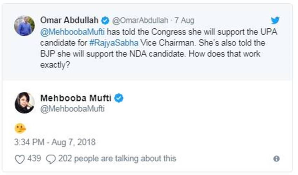The width and height of the screenshot is (298, 175).
Task: Click the 439 likes count
Action: point(34,159)
